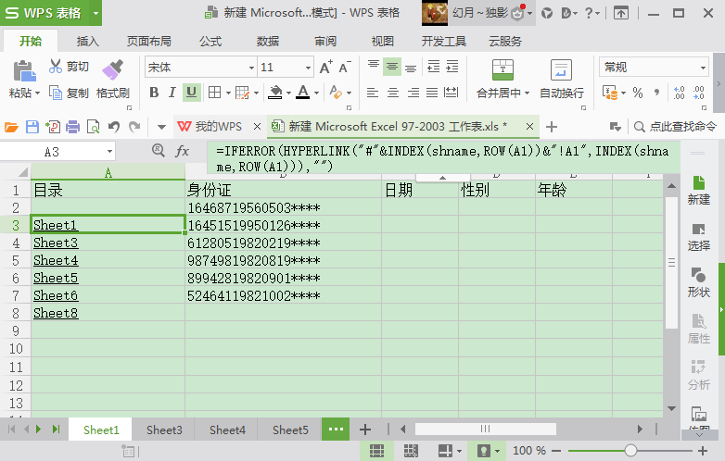Apply font color A icon

(x=303, y=93)
